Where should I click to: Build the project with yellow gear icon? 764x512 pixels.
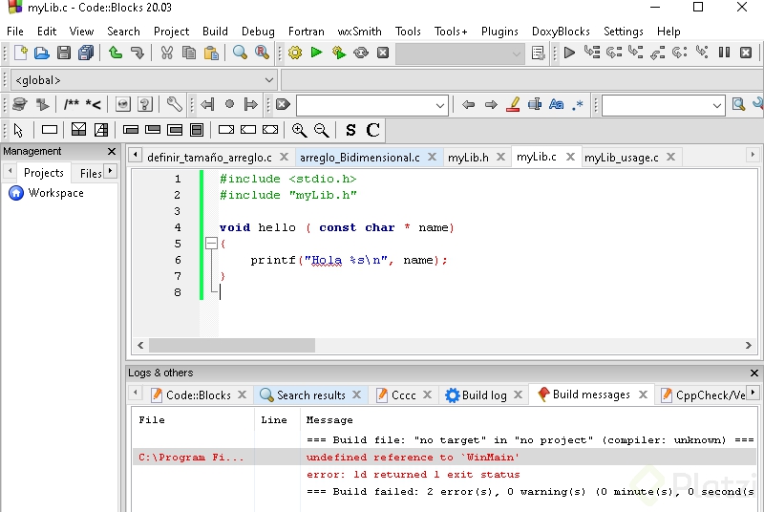click(x=295, y=53)
